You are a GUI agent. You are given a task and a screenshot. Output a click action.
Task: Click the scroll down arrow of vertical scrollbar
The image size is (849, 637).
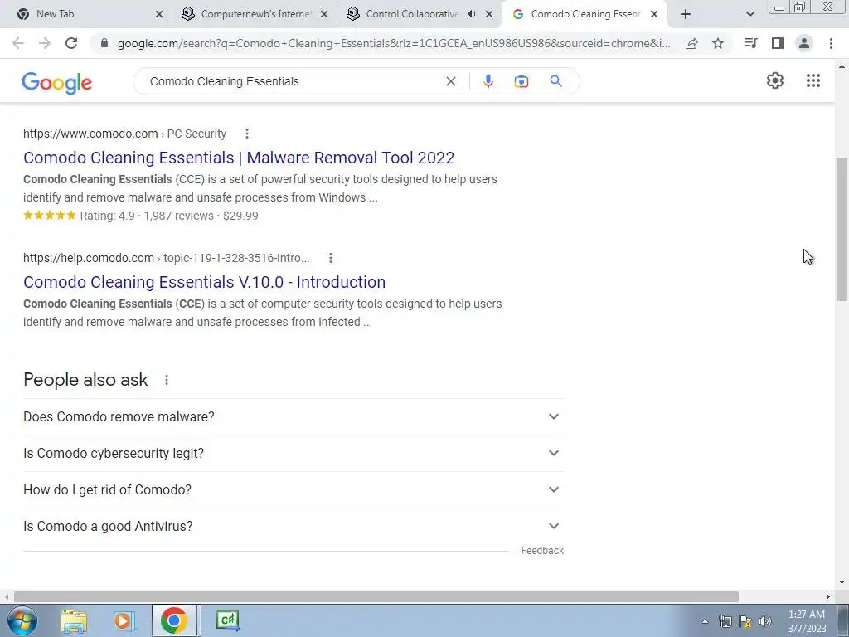click(x=842, y=583)
